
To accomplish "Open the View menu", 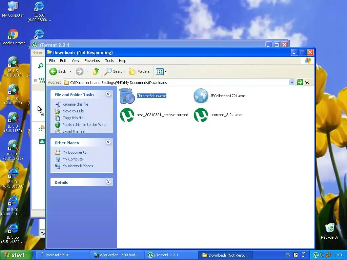I will [x=75, y=61].
